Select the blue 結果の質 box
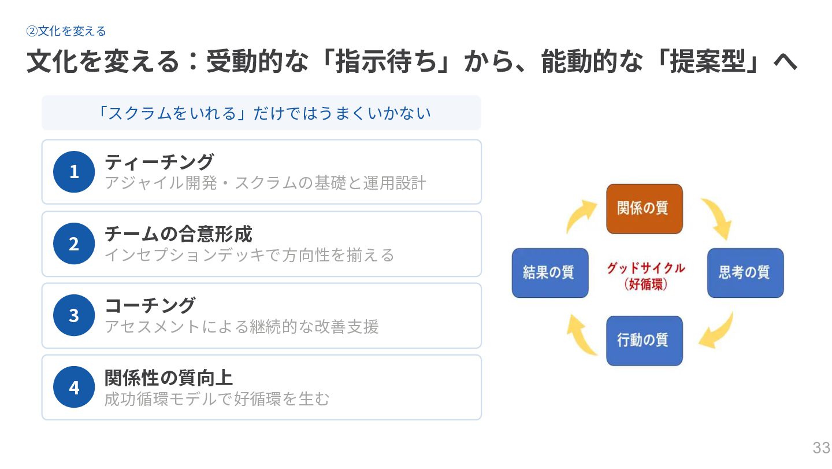Screen dimensions: 832x469 tap(550, 273)
